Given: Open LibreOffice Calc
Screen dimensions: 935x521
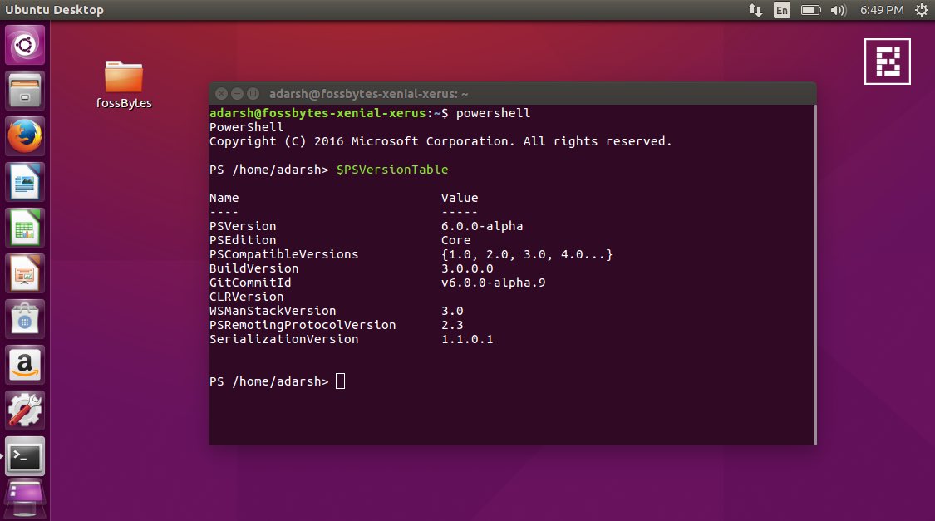Looking at the screenshot, I should [x=24, y=229].
